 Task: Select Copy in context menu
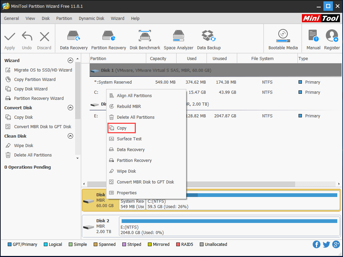click(146, 128)
